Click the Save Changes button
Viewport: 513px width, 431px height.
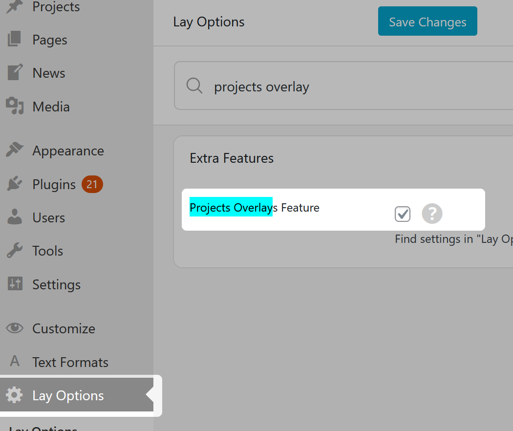[x=427, y=21]
